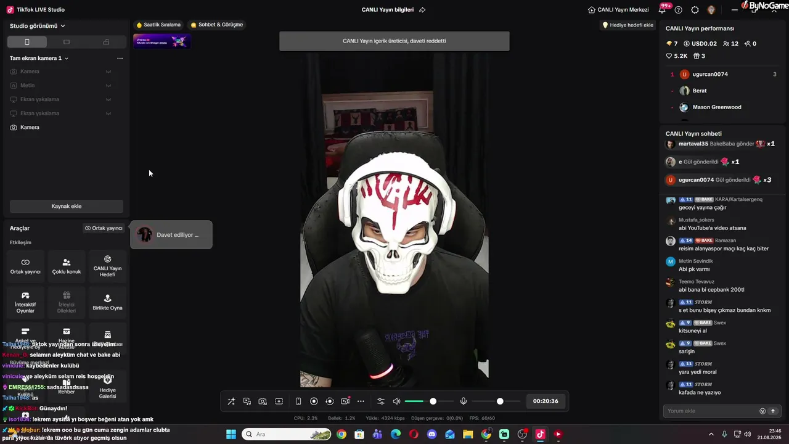The image size is (789, 444).
Task: Open the Sohbet & Görüşme tab
Action: (217, 25)
